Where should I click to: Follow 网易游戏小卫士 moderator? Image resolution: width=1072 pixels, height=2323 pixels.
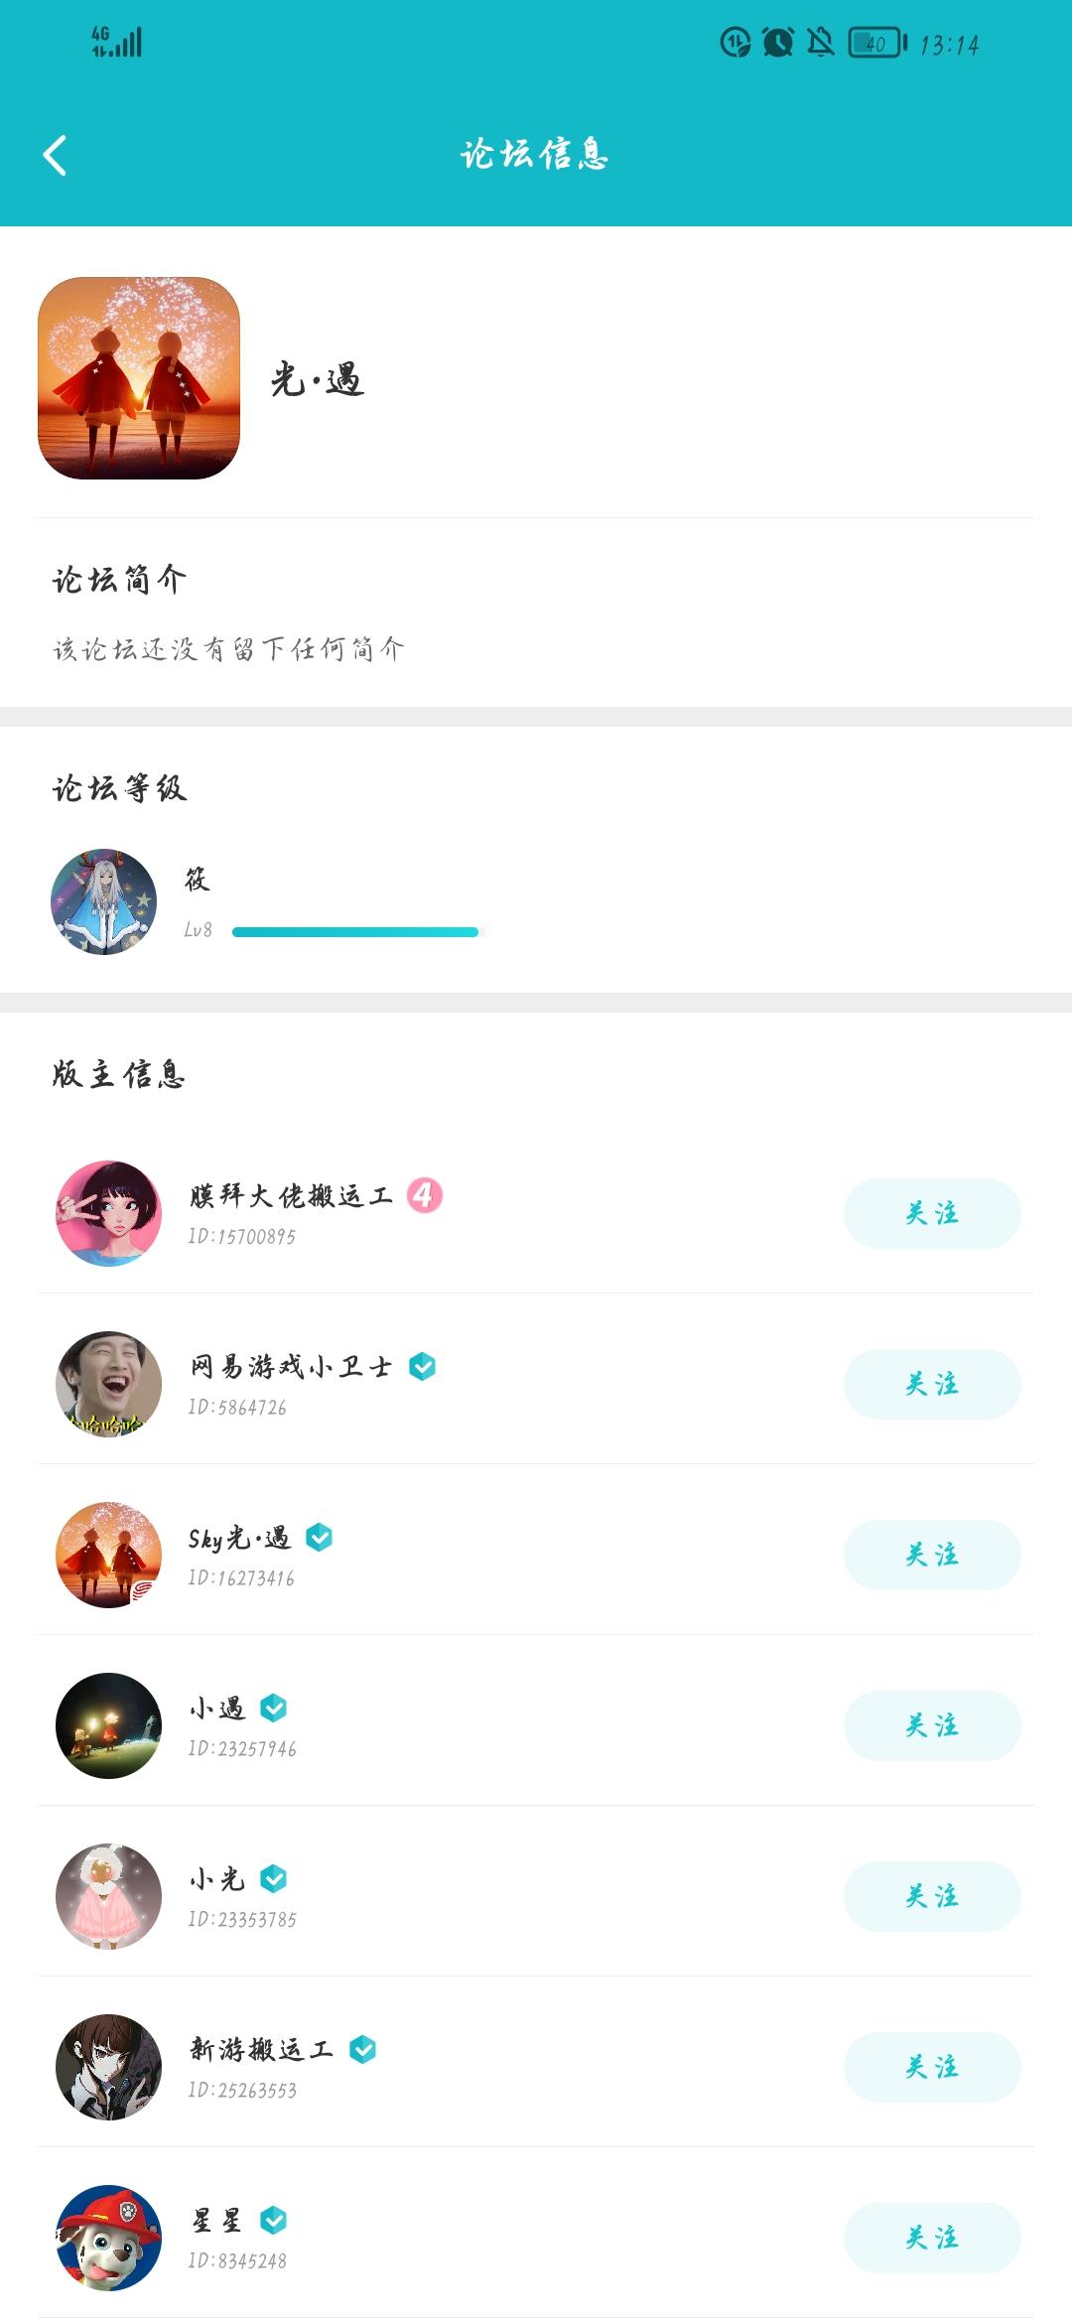[931, 1384]
